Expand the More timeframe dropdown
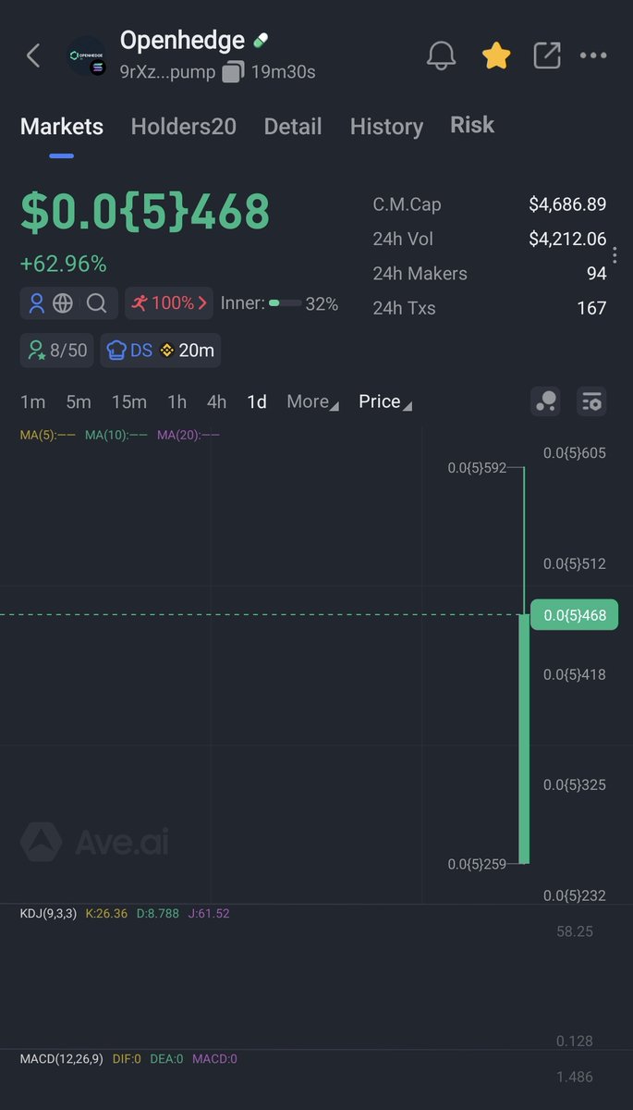 click(x=312, y=401)
